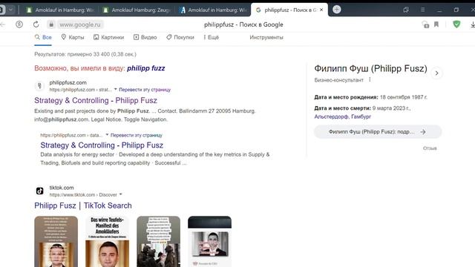This screenshot has width=475, height=267.
Task: Click philippfusz.com site favicon
Action: (x=39, y=86)
